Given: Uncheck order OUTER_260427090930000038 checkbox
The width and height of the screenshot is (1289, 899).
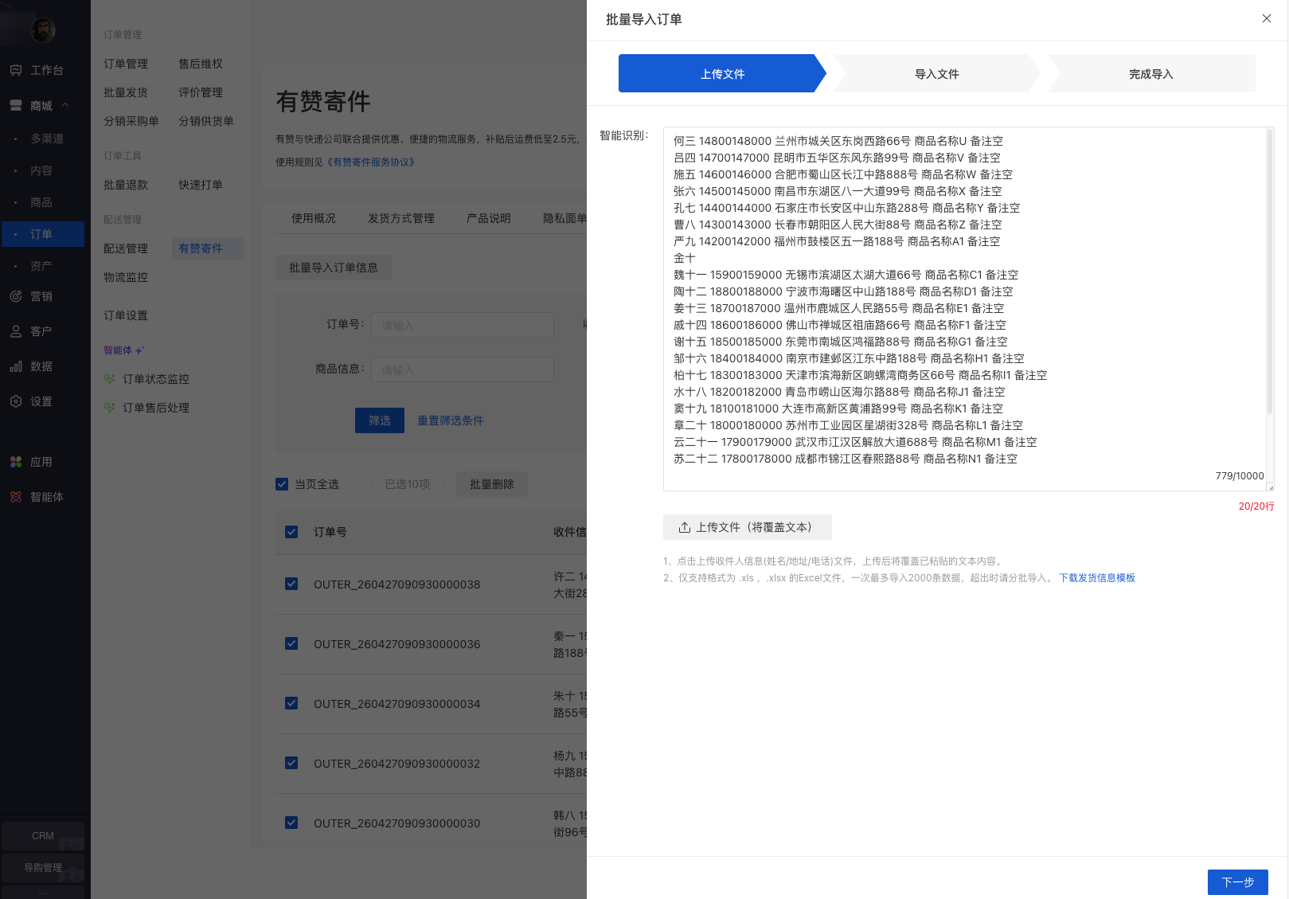Looking at the screenshot, I should (291, 584).
